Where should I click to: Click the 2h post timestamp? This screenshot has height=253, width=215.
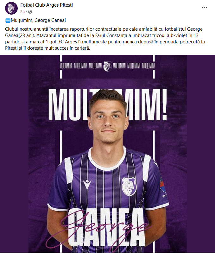point(22,12)
